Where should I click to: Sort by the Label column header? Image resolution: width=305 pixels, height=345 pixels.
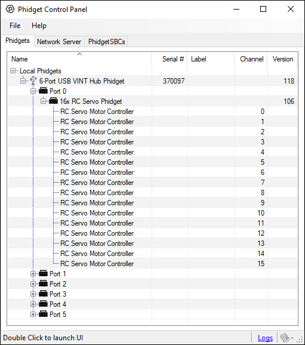[x=211, y=59]
